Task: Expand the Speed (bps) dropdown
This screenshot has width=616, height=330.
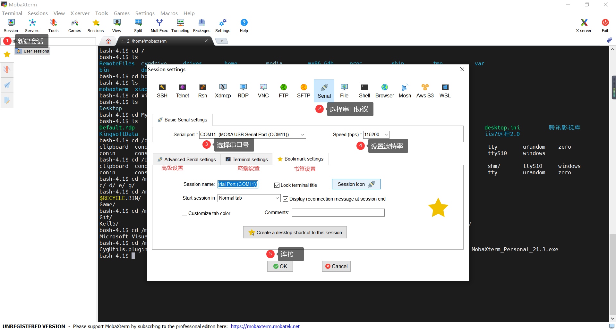Action: (386, 135)
